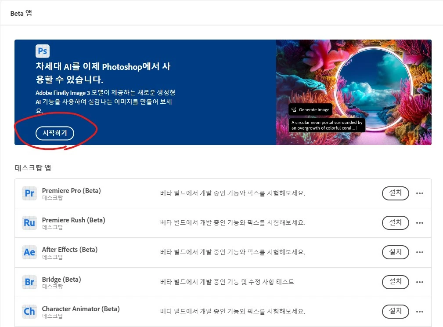Image resolution: width=443 pixels, height=327 pixels.
Task: Open the Character Animator (Beta) Ch icon
Action: [29, 312]
